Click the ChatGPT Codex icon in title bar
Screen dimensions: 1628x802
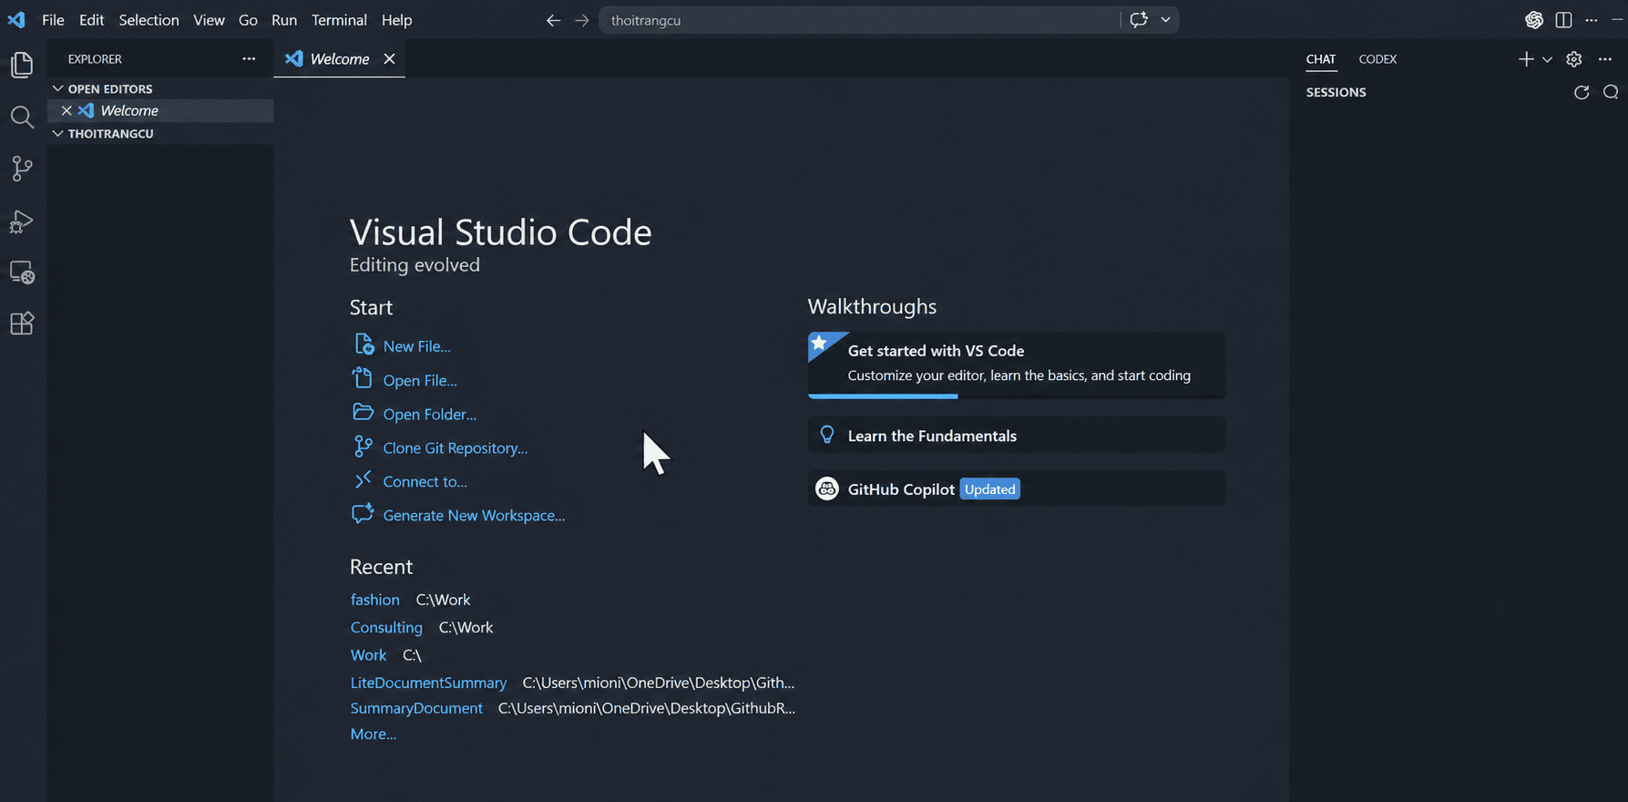[1534, 20]
